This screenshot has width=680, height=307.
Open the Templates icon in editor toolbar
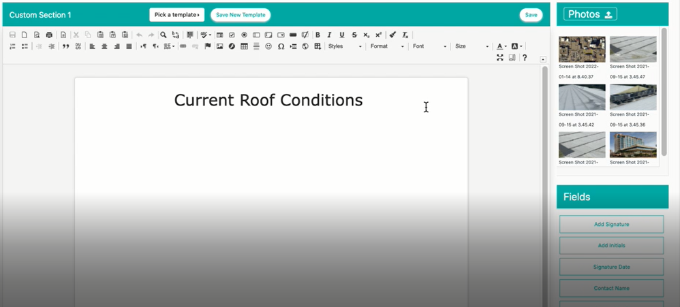click(x=63, y=35)
